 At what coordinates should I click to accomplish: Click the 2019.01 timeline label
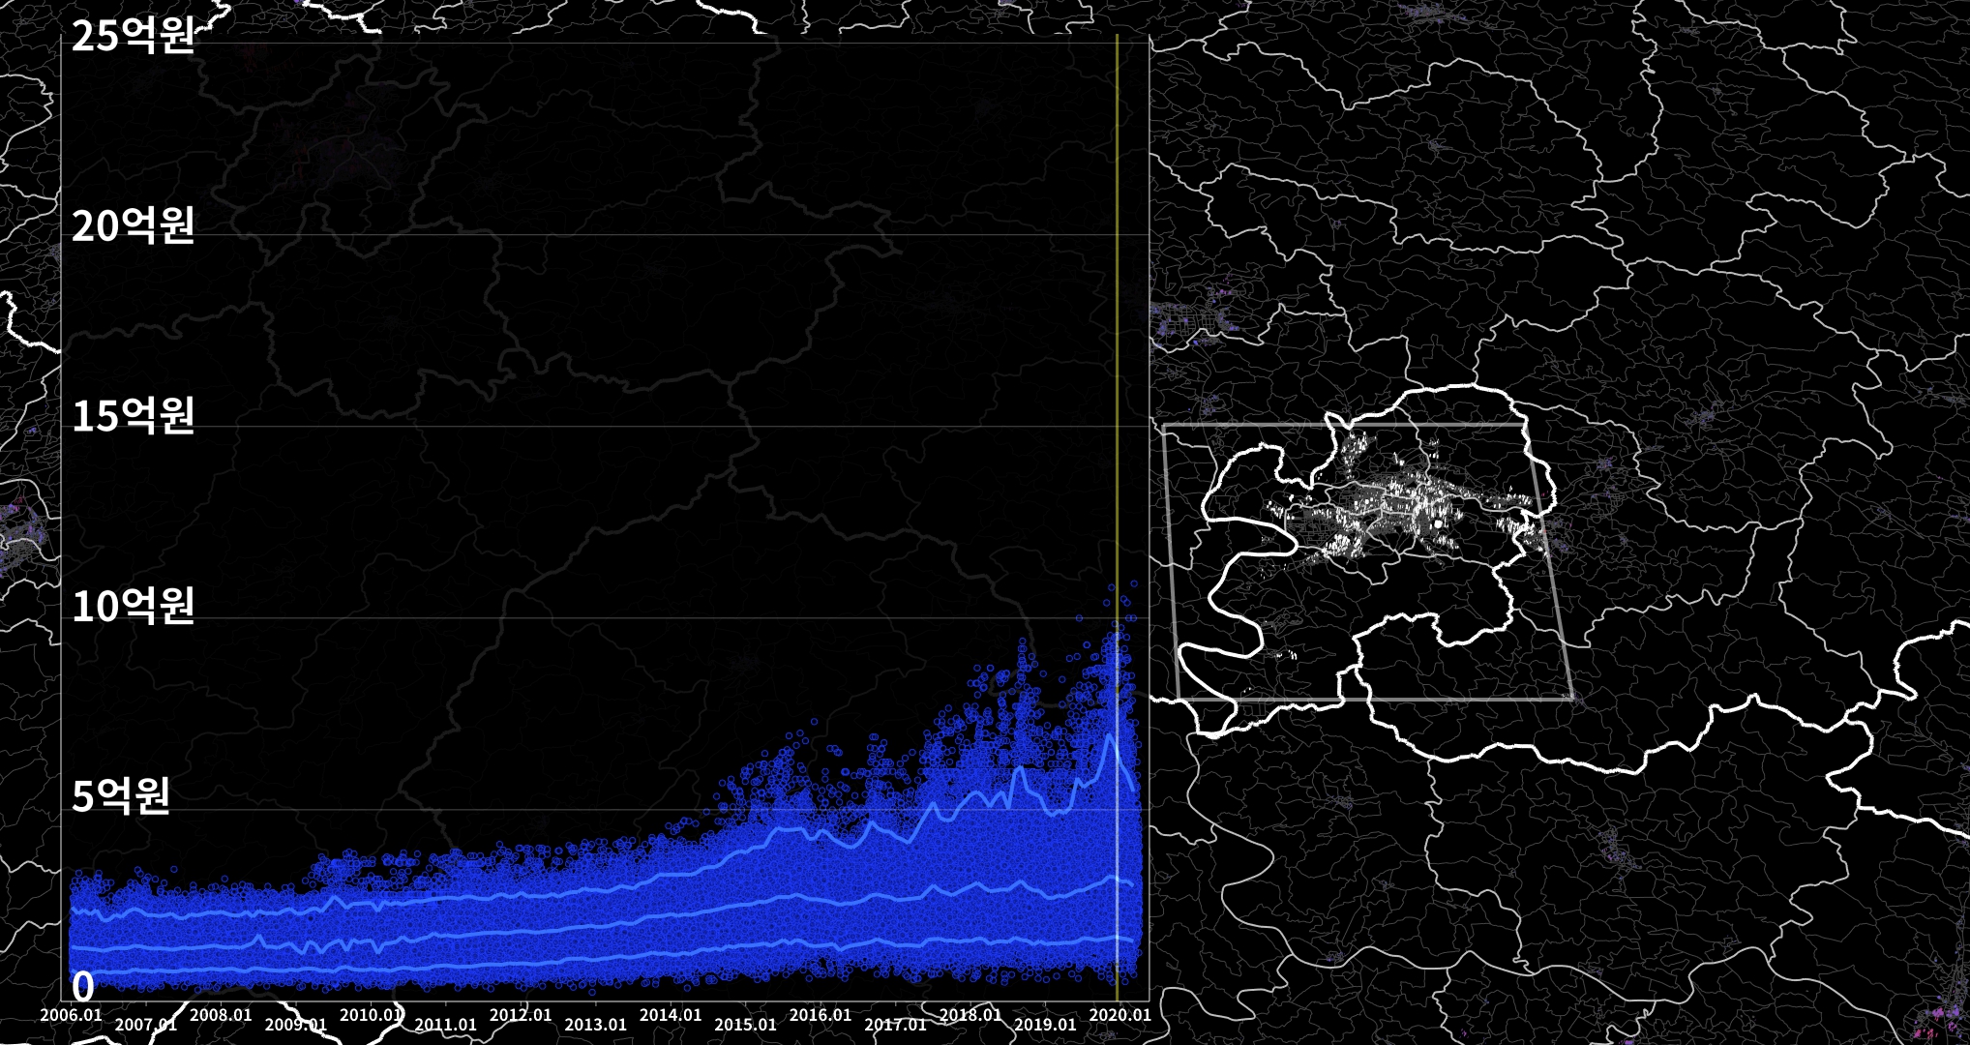pyautogui.click(x=1045, y=1025)
